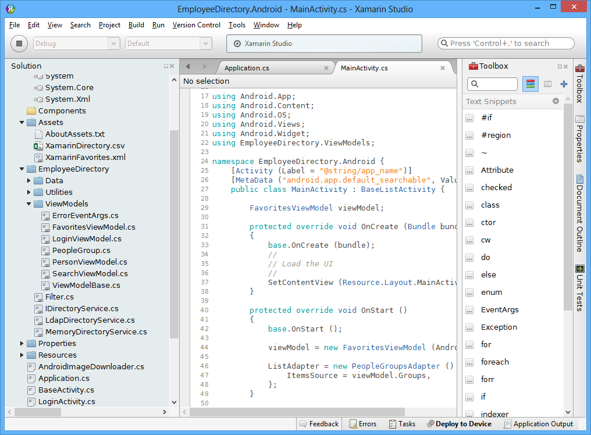Image resolution: width=591 pixels, height=435 pixels.
Task: Select the Exception text snippet
Action: coord(499,327)
